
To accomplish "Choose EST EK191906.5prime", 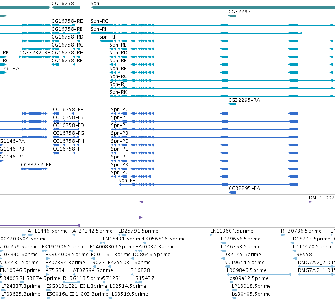I will click(x=63, y=247).
